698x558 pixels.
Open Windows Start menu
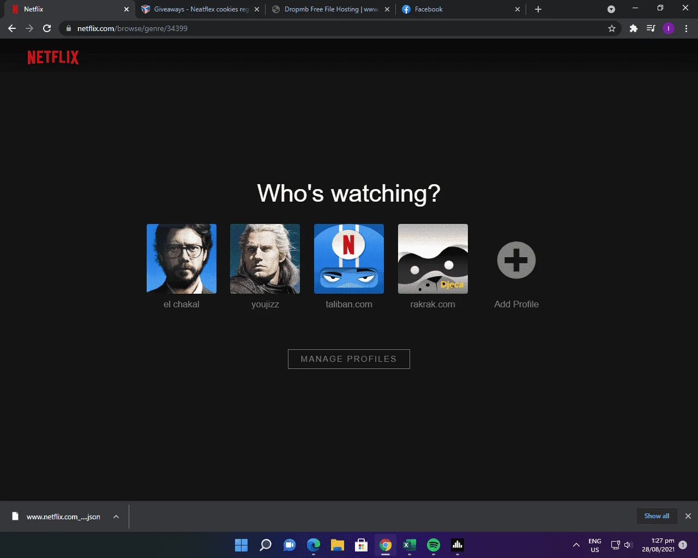coord(241,545)
